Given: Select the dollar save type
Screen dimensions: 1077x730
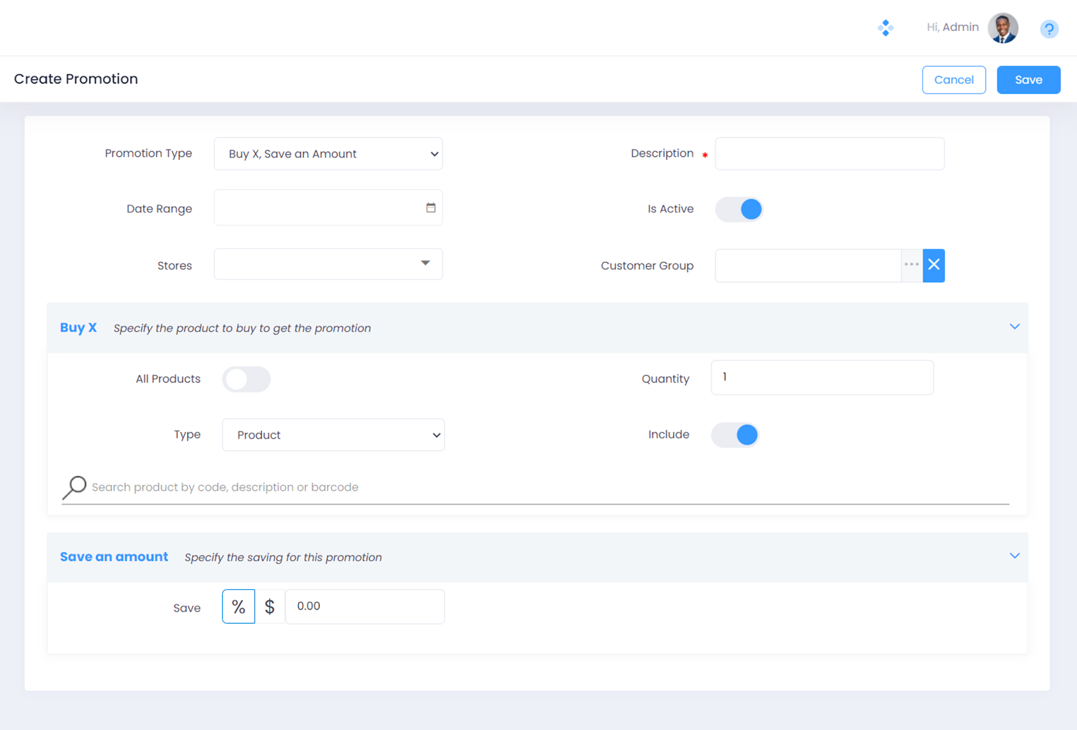Looking at the screenshot, I should click(x=270, y=607).
